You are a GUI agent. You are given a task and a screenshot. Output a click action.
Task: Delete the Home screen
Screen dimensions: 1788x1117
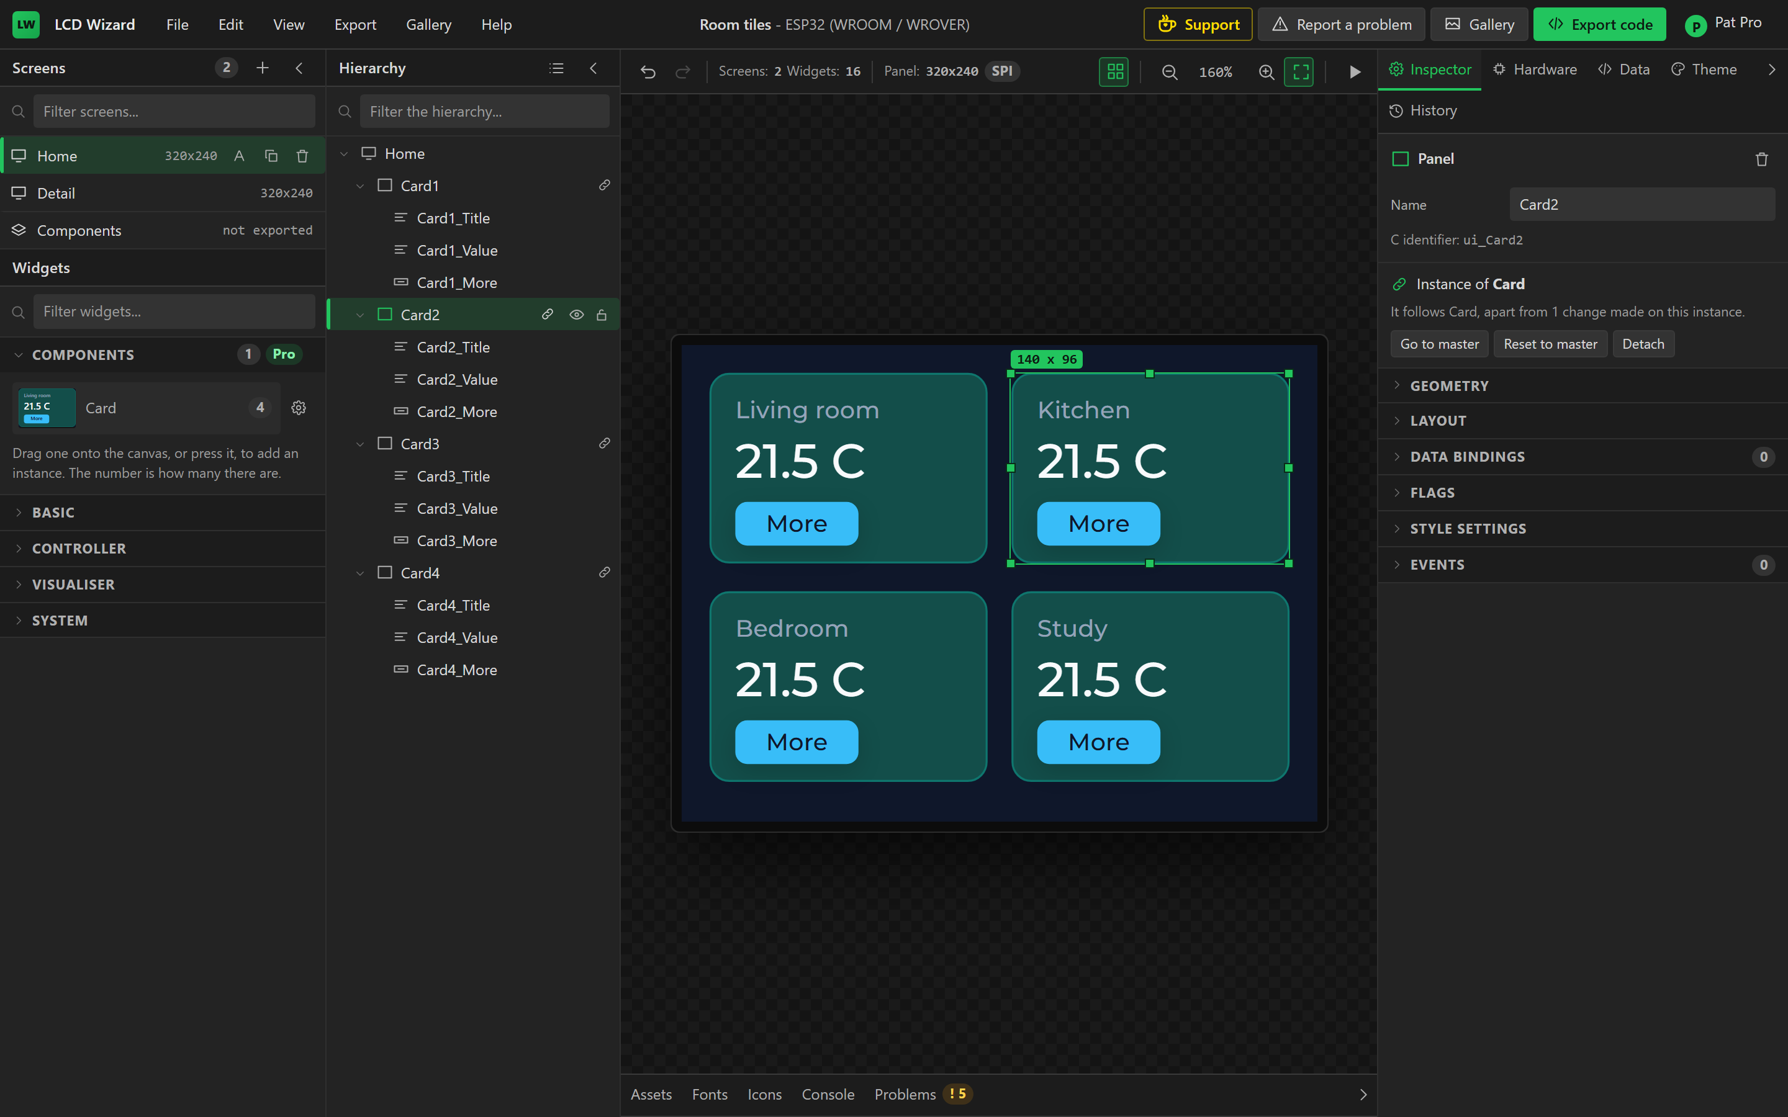[302, 156]
